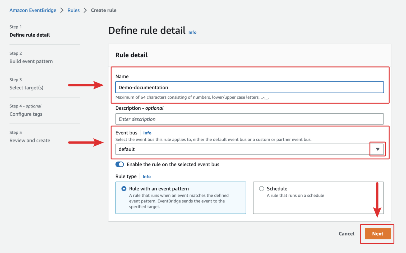Open Step 4 Configure tags
Viewport: 406px width, 253px height.
click(26, 114)
